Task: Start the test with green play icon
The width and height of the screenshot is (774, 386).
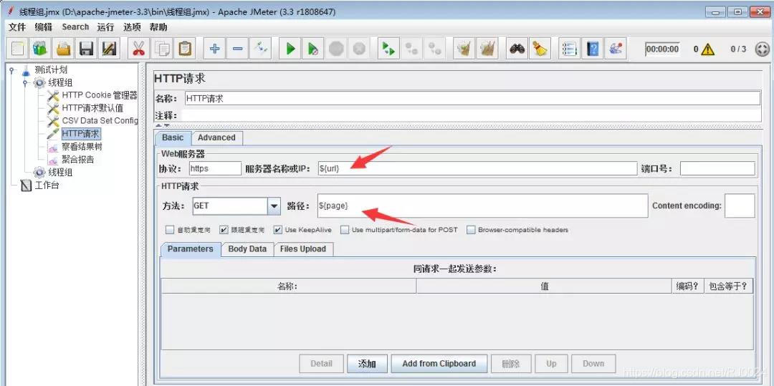Action: (290, 49)
